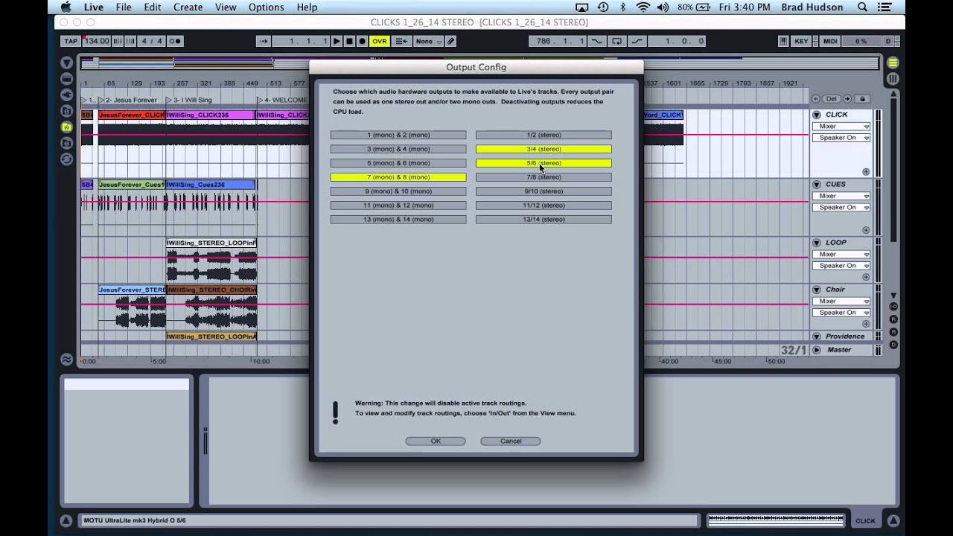Collapse the Choir track
The width and height of the screenshot is (953, 536).
pos(817,290)
